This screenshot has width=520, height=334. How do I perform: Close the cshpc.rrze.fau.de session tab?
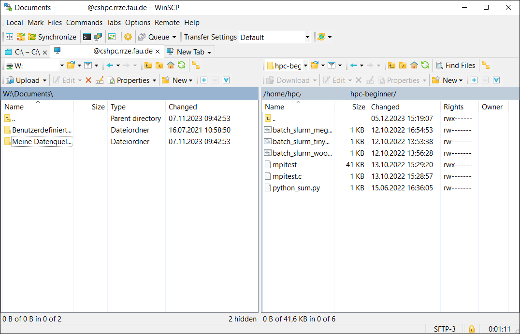point(158,52)
